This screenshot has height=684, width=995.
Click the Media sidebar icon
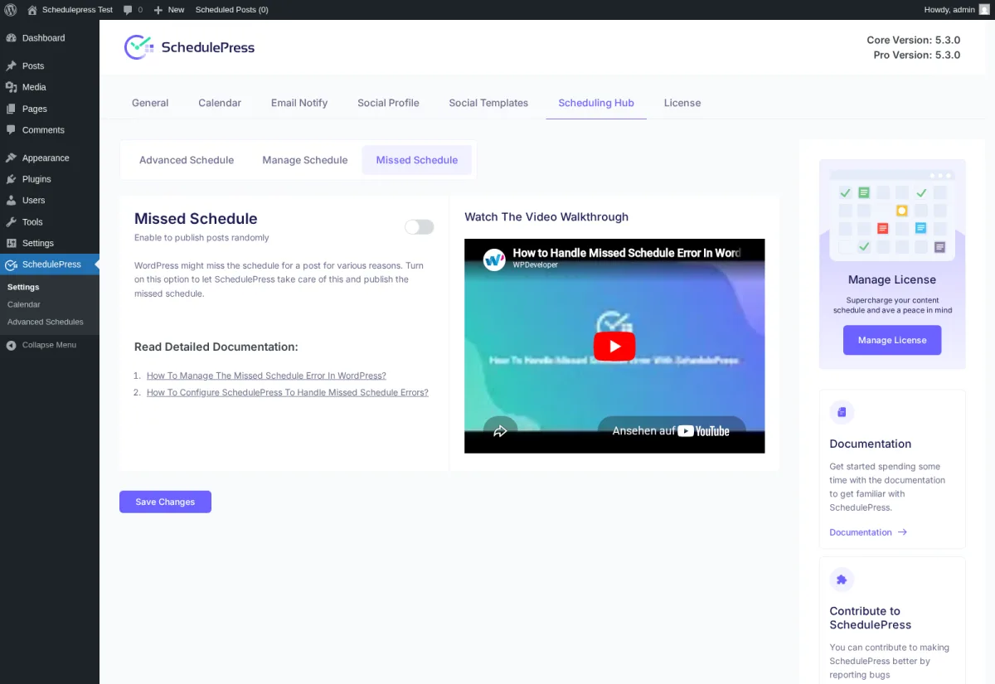pos(11,87)
